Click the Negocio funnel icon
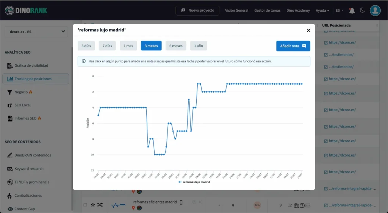Screen dimensions: 388x213 pos(10,92)
